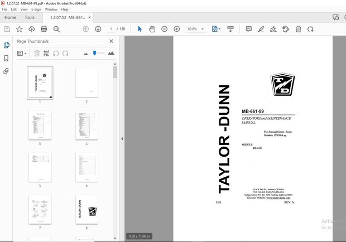This screenshot has width=346, height=242.
Task: Open the Bookmarks panel icon
Action: click(x=6, y=58)
